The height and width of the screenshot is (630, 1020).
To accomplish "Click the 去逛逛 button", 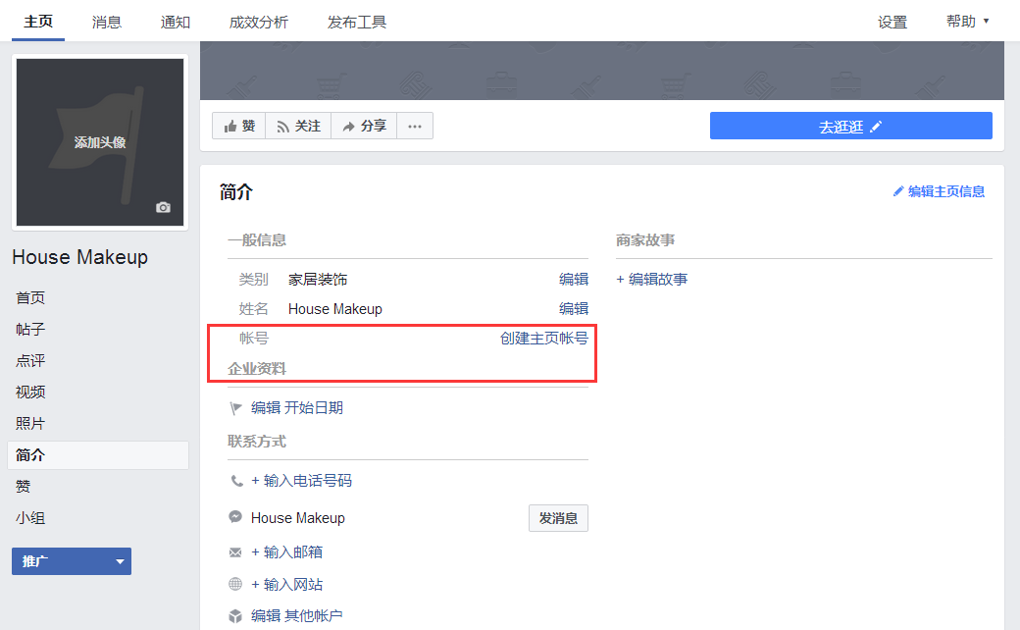I will pos(850,126).
